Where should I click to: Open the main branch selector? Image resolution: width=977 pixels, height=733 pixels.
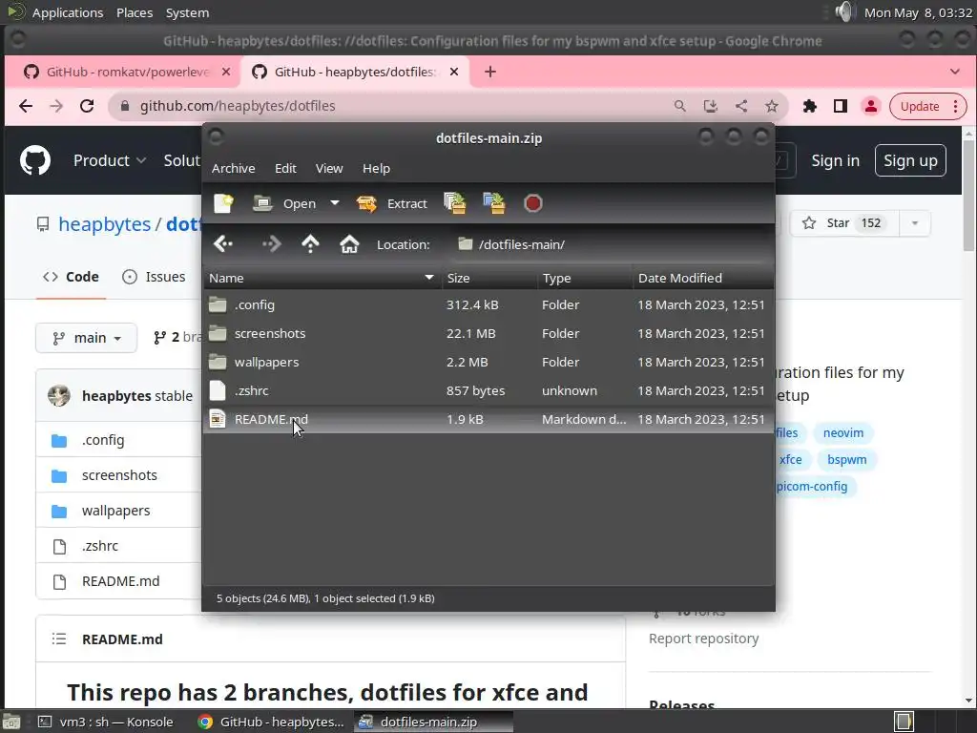[86, 338]
